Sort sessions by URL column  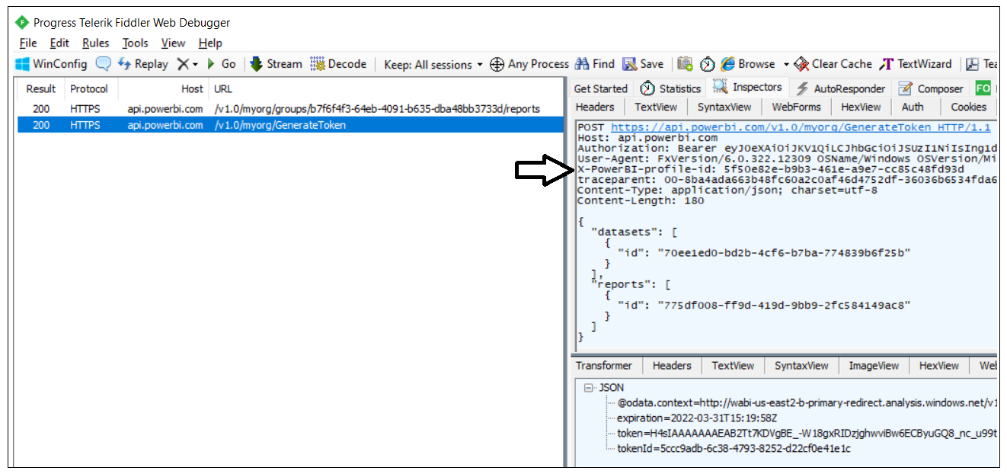tap(385, 89)
